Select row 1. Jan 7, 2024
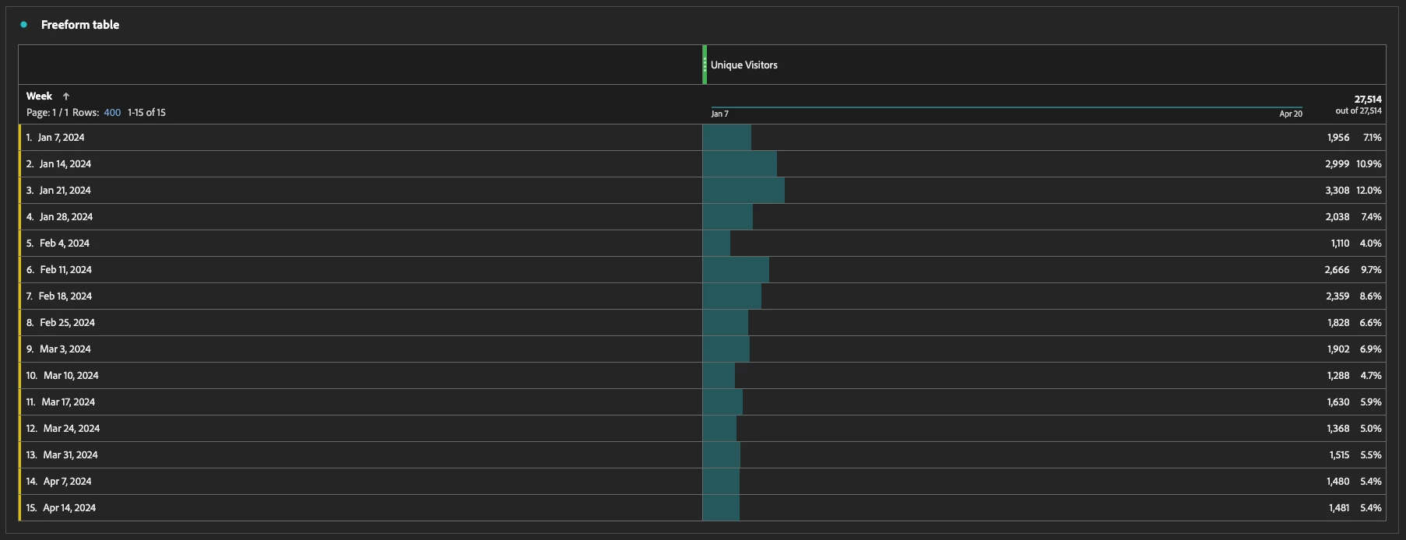1406x540 pixels. tap(360, 138)
